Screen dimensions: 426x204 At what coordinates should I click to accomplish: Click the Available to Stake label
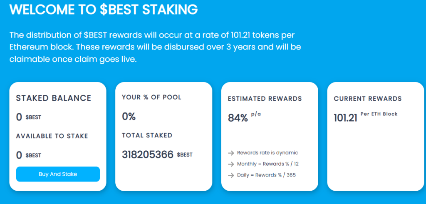(x=52, y=136)
